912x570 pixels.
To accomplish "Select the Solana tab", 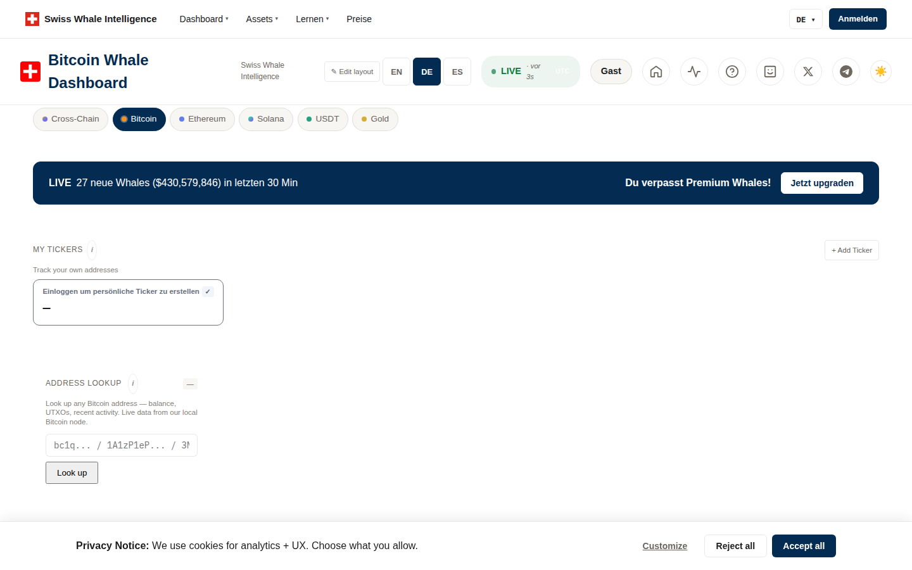I will pos(266,119).
